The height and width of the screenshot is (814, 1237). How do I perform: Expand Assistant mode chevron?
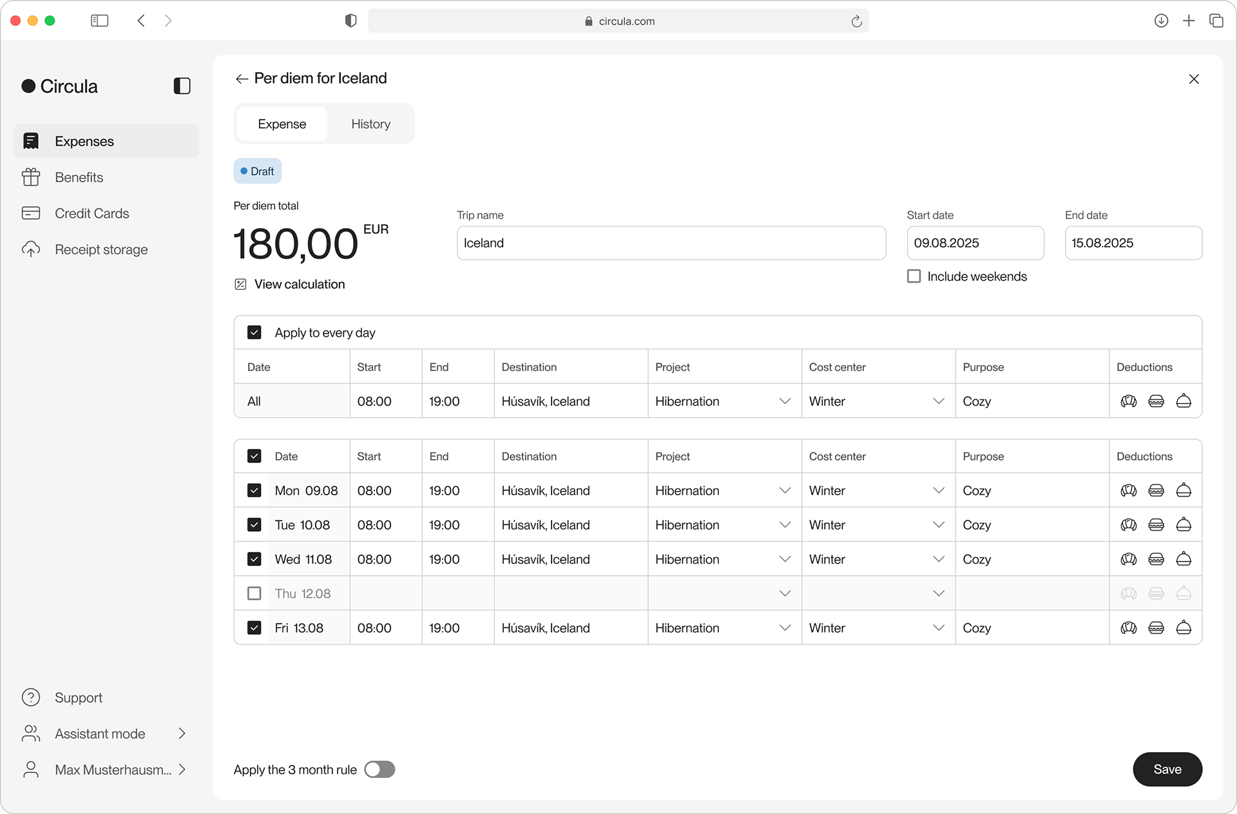[182, 734]
